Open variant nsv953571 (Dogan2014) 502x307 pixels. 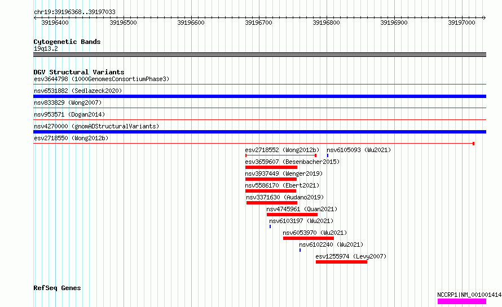(69, 114)
